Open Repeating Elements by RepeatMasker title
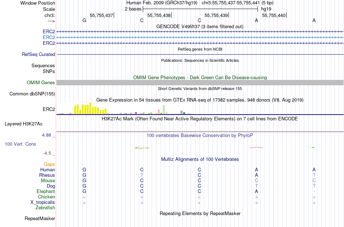This screenshot has width=344, height=227. click(x=200, y=213)
